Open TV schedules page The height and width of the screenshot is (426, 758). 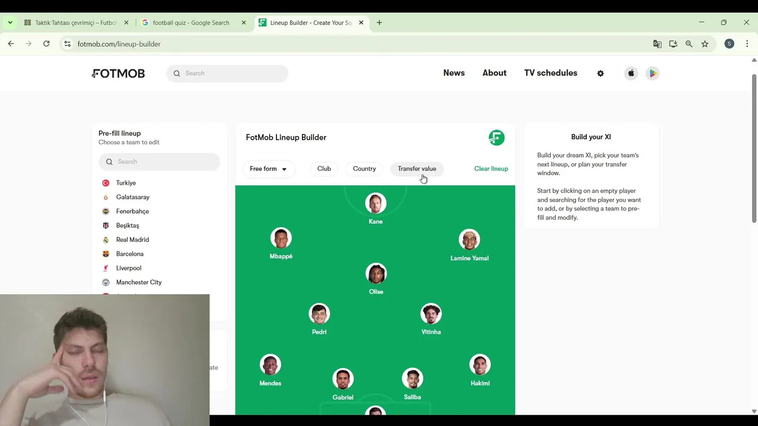pos(551,73)
